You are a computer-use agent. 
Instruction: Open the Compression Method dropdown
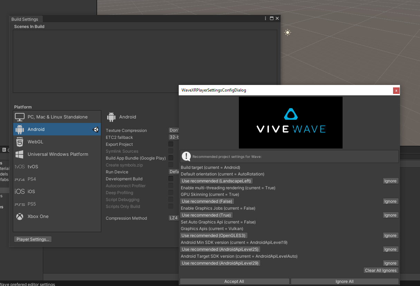(173, 218)
